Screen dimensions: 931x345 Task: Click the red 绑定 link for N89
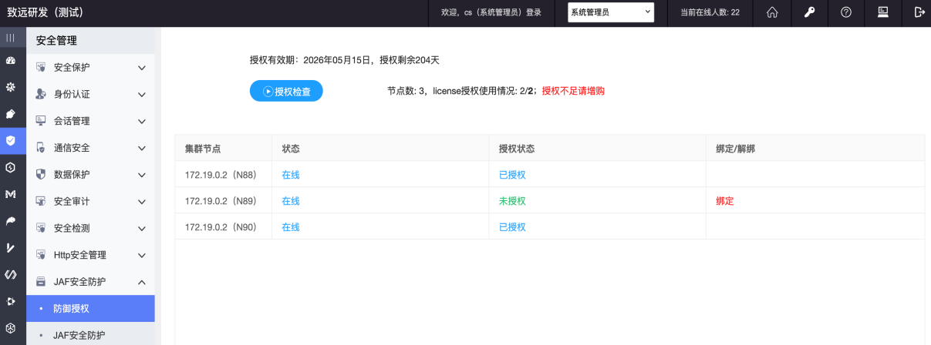[724, 201]
